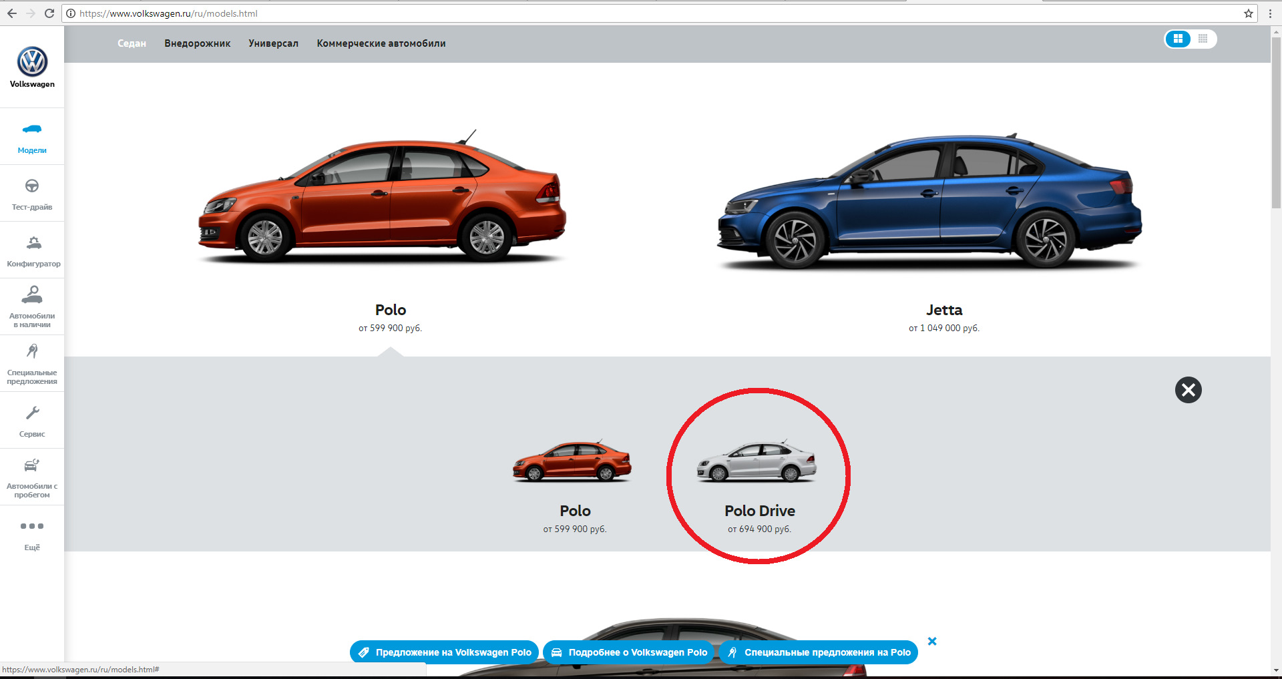
Task: Dismiss the blue Polo action bar
Action: pyautogui.click(x=932, y=641)
